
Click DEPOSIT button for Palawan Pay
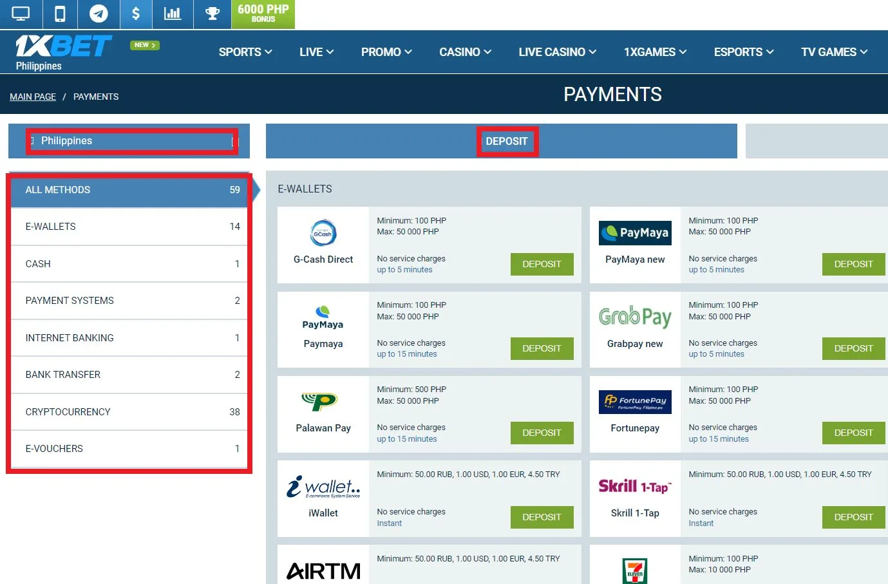(x=542, y=433)
